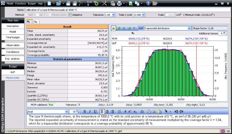This screenshot has height=134, width=232.
Task: Click the Save file toolbar icon
Action: [68, 4]
